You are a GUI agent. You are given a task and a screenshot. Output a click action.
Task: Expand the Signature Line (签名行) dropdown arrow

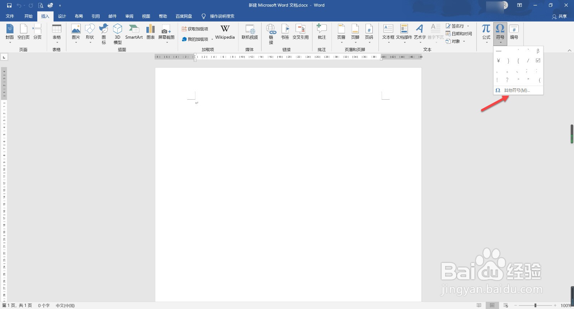pyautogui.click(x=468, y=26)
